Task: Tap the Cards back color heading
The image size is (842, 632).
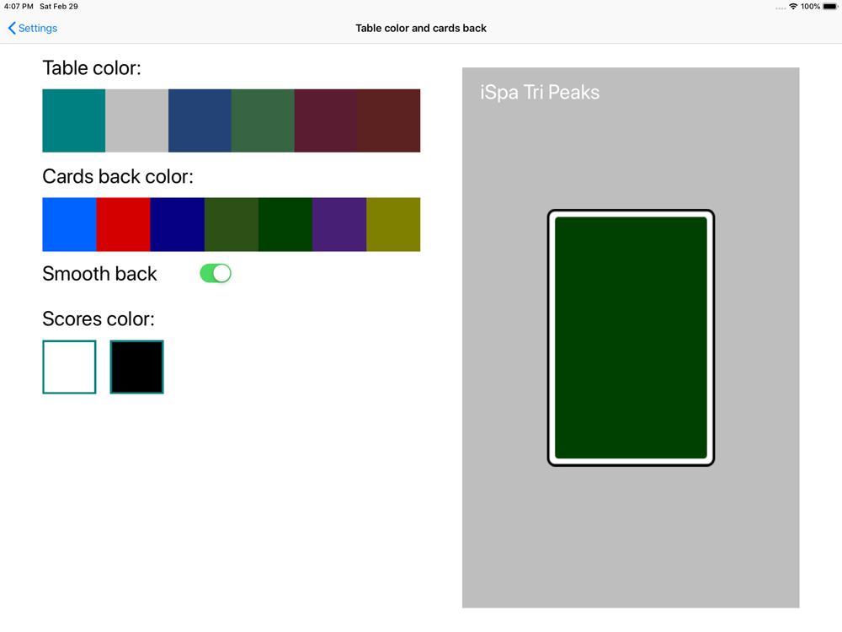Action: coord(118,176)
